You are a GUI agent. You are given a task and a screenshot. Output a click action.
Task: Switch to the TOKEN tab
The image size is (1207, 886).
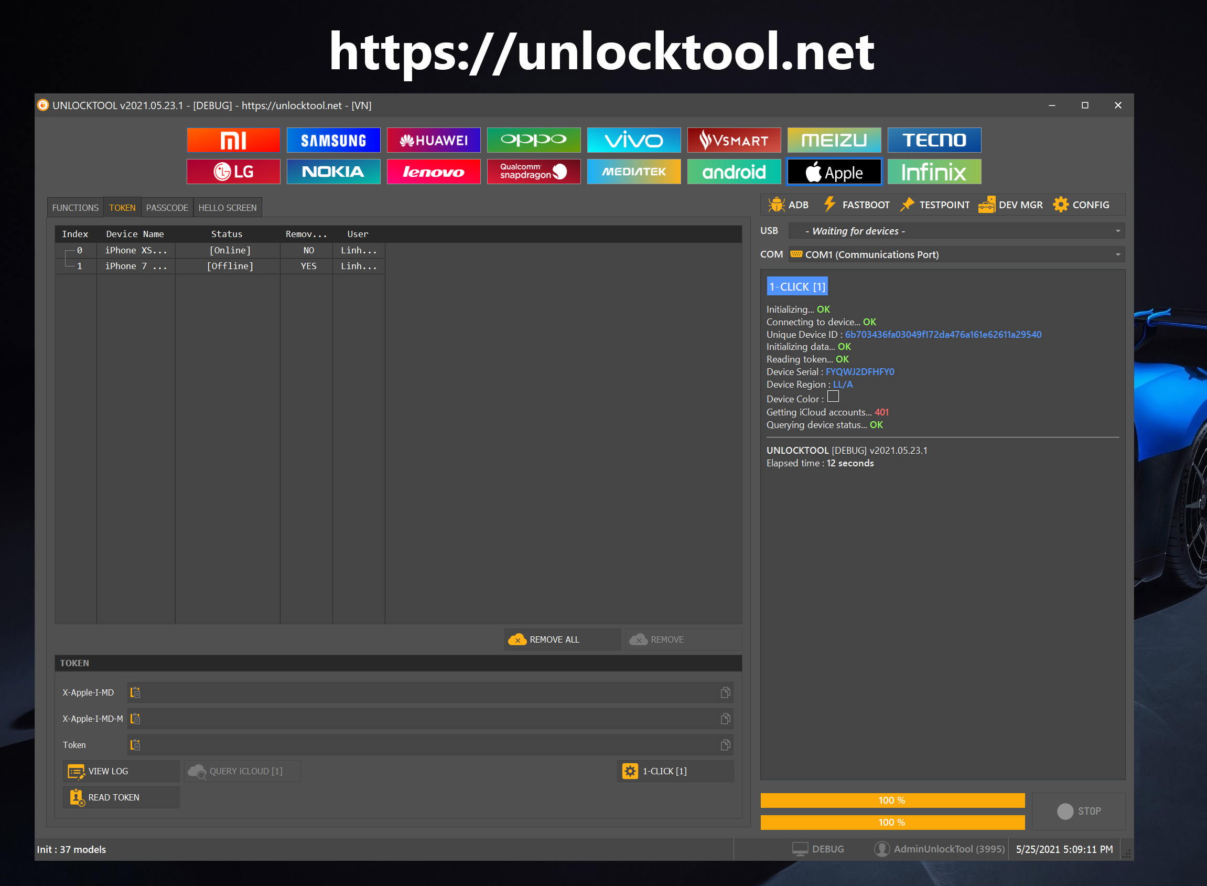(122, 208)
